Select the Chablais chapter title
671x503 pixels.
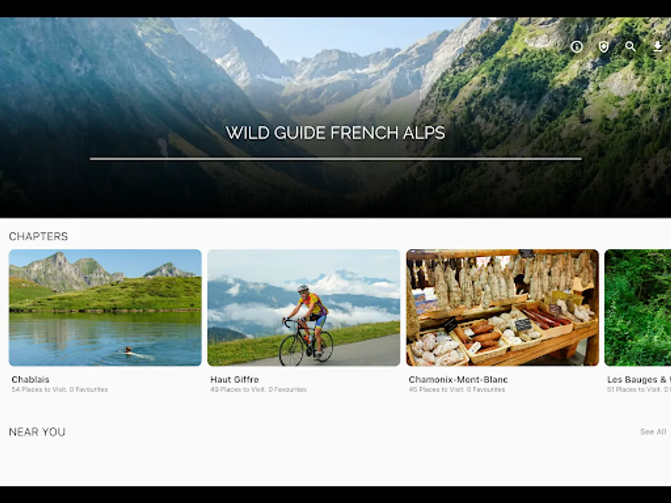point(31,379)
